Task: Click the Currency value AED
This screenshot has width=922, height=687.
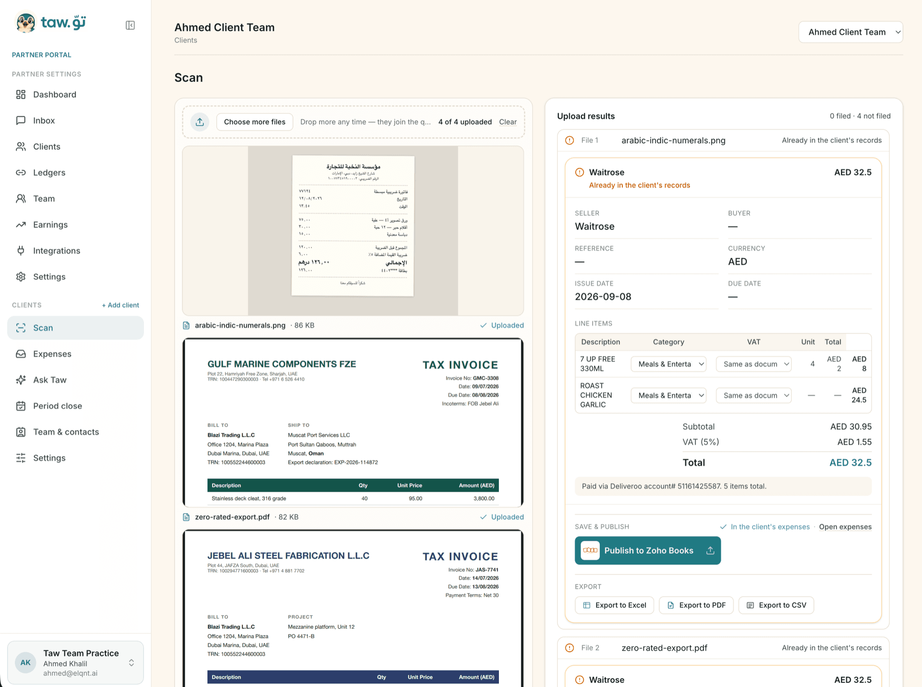Action: tap(738, 262)
